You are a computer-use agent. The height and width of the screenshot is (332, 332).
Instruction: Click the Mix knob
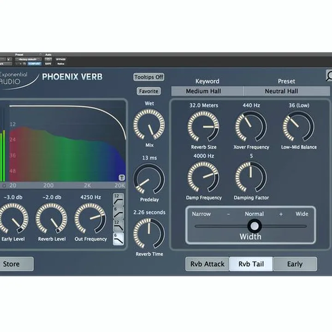point(149,125)
